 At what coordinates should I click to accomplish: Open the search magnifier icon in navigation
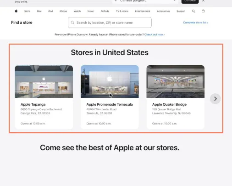(x=193, y=11)
